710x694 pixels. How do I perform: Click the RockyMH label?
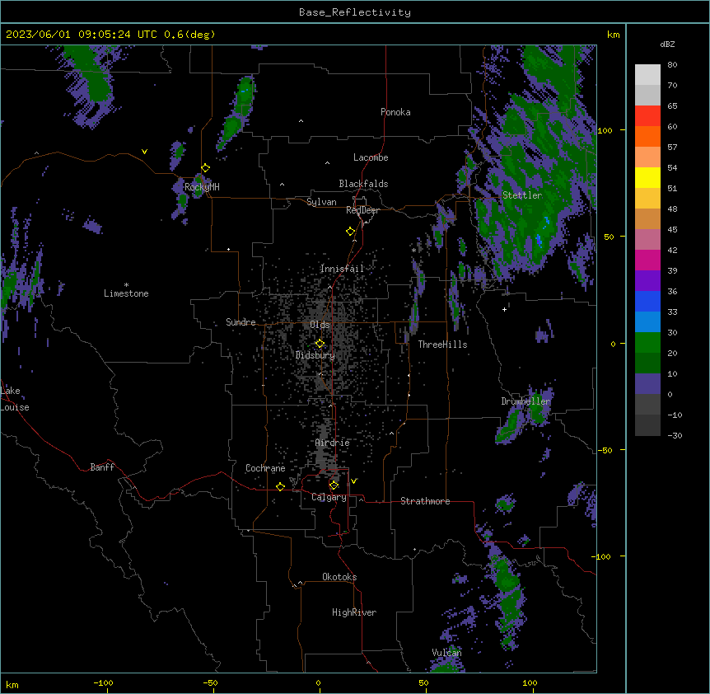(202, 187)
